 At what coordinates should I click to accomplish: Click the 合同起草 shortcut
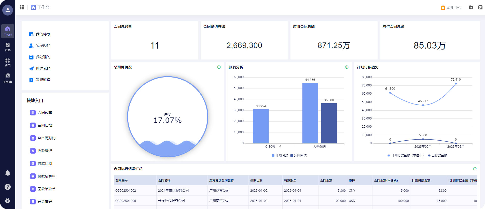pos(45,113)
